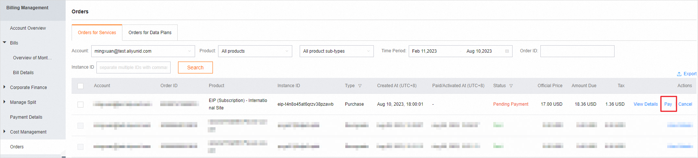Image resolution: width=698 pixels, height=158 pixels.
Task: Click Pay for the pending order
Action: [668, 104]
